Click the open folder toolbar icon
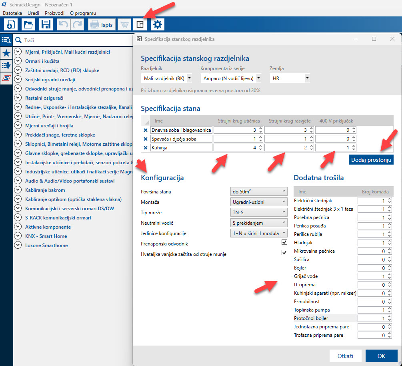Viewport: 402px width, 366px height. coord(28,24)
